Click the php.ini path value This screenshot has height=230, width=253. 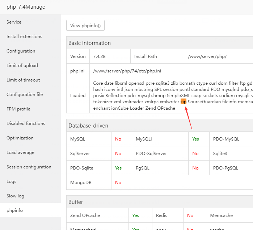click(x=127, y=71)
